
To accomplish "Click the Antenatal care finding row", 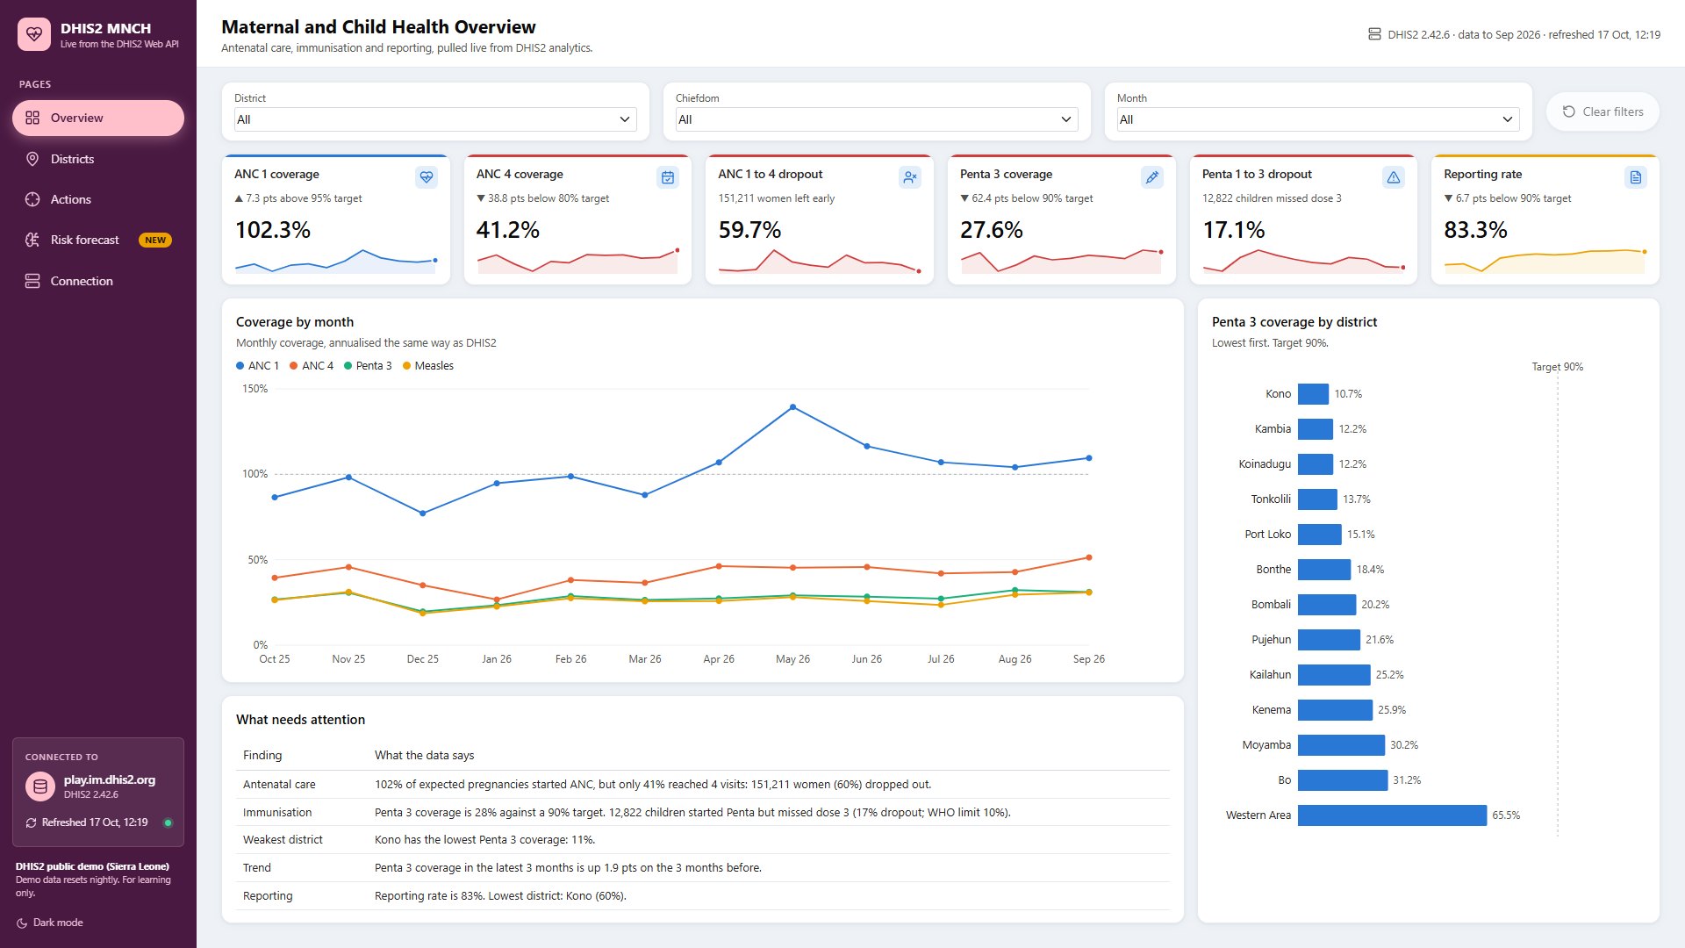I will [x=703, y=785].
